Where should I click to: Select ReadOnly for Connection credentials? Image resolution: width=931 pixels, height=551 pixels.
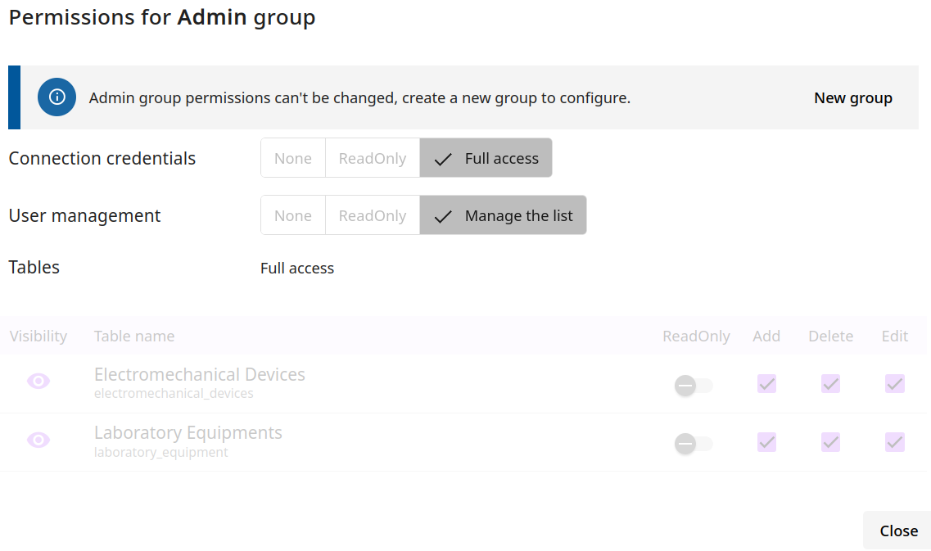pyautogui.click(x=373, y=158)
